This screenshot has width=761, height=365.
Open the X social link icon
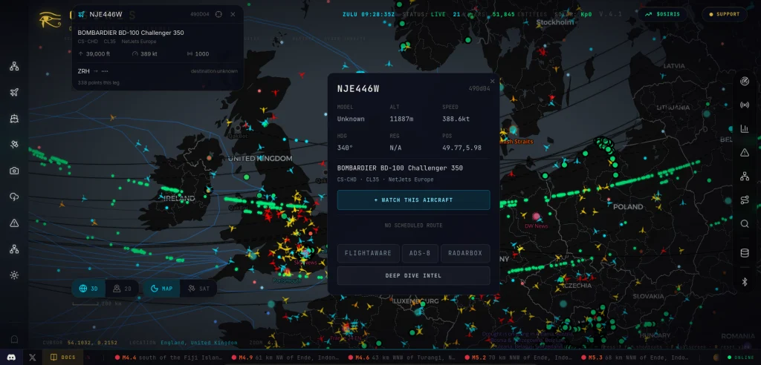33,358
